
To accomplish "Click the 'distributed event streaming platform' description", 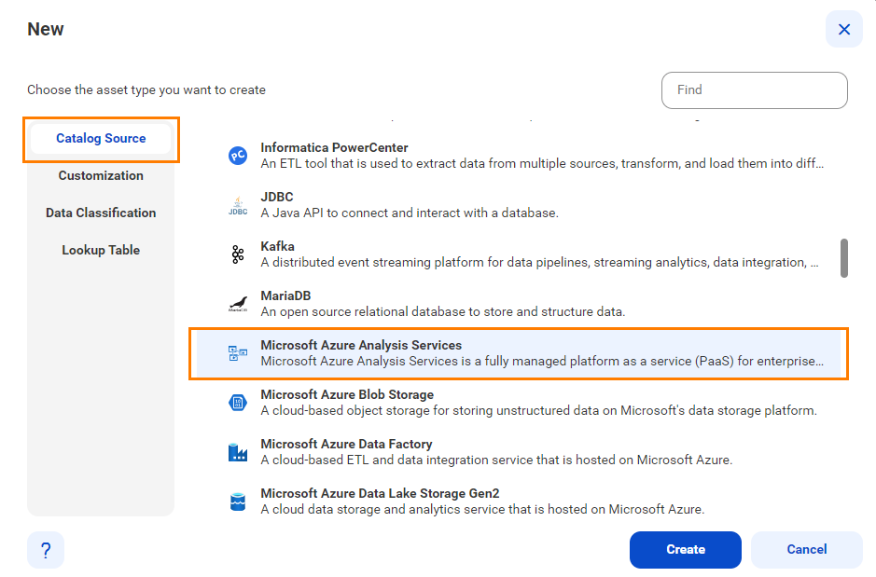I will pyautogui.click(x=539, y=262).
